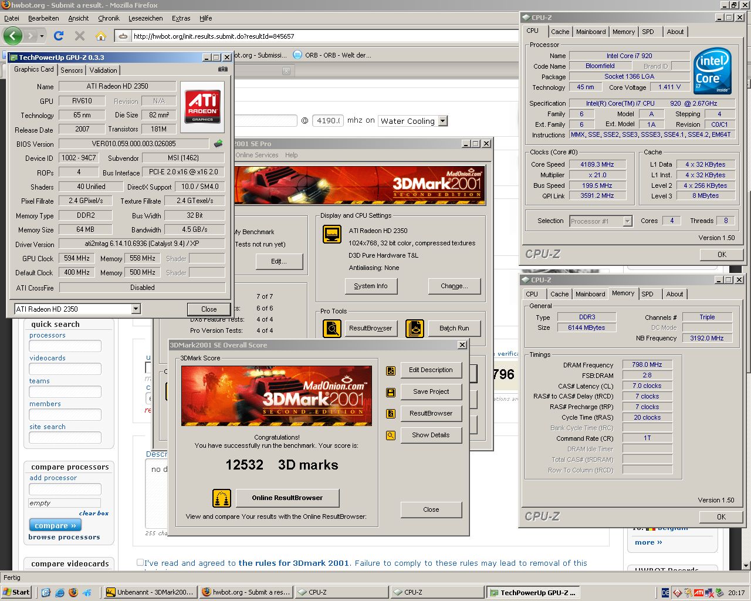Click 'ORB - ORB - Welt der...' browser tab

coord(333,55)
